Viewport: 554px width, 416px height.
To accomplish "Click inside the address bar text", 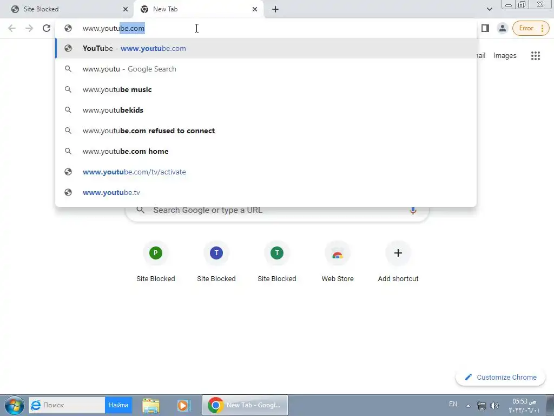I will point(114,28).
